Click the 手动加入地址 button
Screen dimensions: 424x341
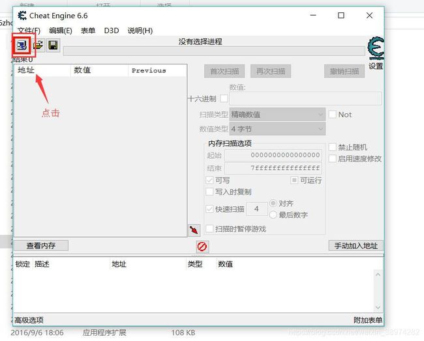coord(356,245)
